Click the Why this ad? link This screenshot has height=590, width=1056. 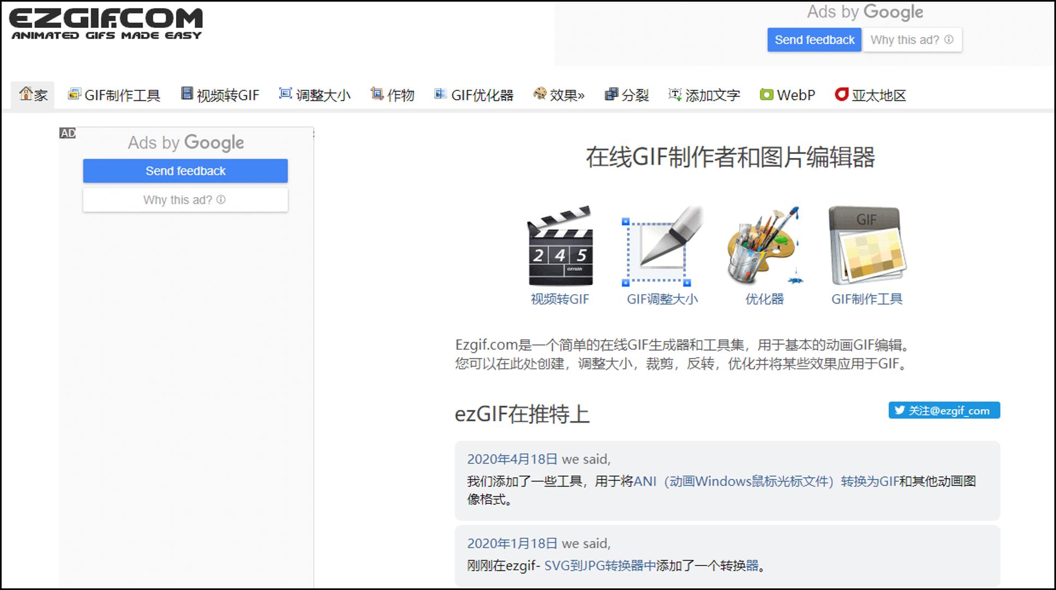pos(184,199)
